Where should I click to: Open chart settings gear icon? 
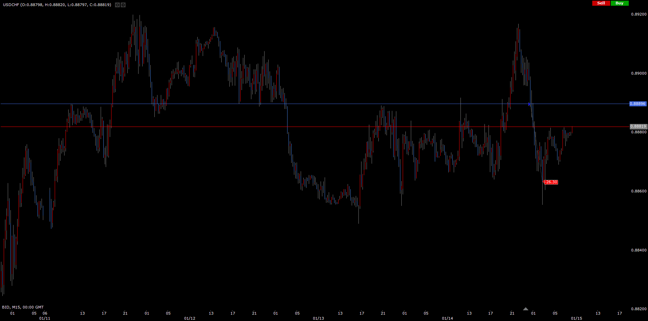coord(123,5)
